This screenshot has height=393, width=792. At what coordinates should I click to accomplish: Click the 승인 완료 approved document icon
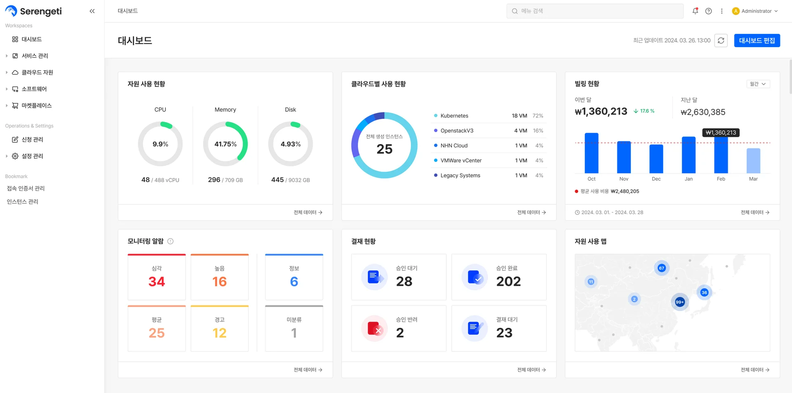point(474,277)
